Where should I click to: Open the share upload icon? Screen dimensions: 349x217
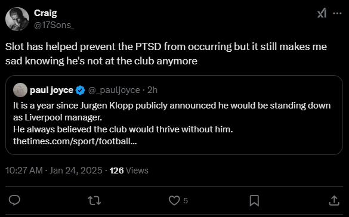334,200
